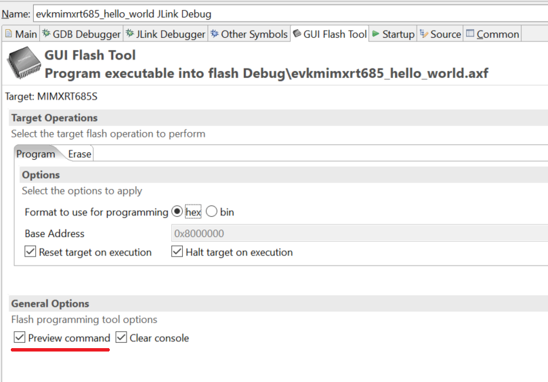Click the GDB Debugger bug icon
548x382 pixels.
(46, 34)
